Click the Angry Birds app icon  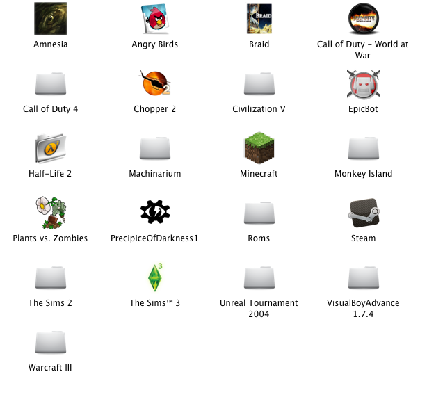coord(154,19)
